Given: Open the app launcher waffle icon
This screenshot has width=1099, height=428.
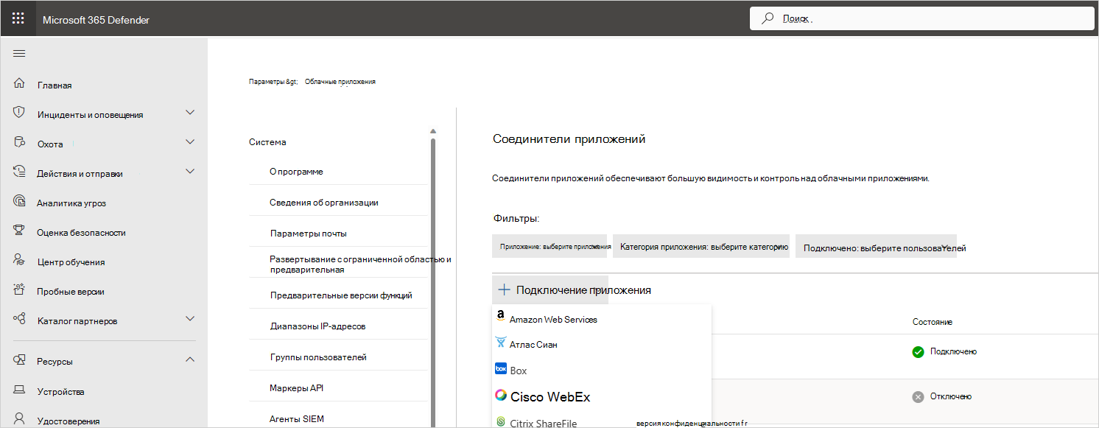Looking at the screenshot, I should (18, 18).
